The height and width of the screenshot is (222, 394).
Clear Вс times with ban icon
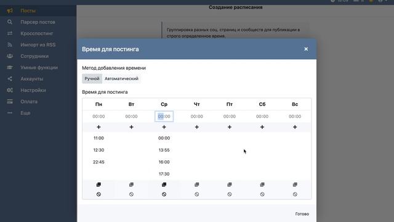[295, 194]
